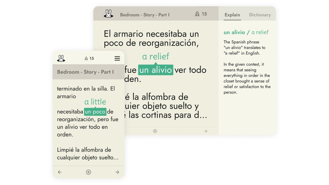The width and height of the screenshot is (329, 185).
Task: Click explanation paragraph "In the given context"
Action: click(x=247, y=78)
